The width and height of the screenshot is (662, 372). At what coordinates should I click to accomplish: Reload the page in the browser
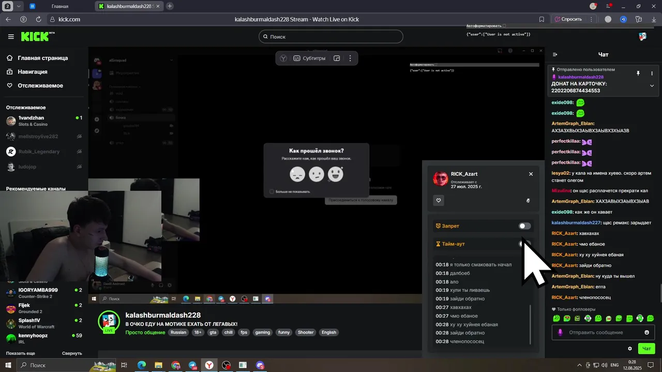coord(38,19)
